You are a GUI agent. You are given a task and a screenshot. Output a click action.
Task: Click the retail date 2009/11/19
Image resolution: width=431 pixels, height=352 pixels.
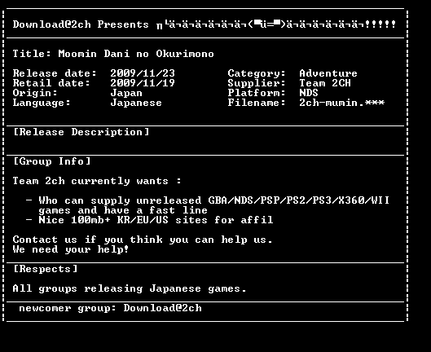click(x=143, y=83)
